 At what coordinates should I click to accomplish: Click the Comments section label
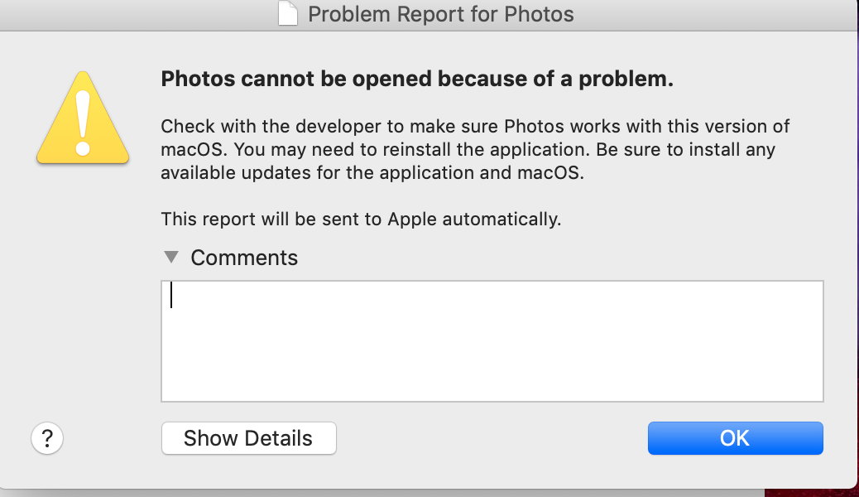pos(244,258)
